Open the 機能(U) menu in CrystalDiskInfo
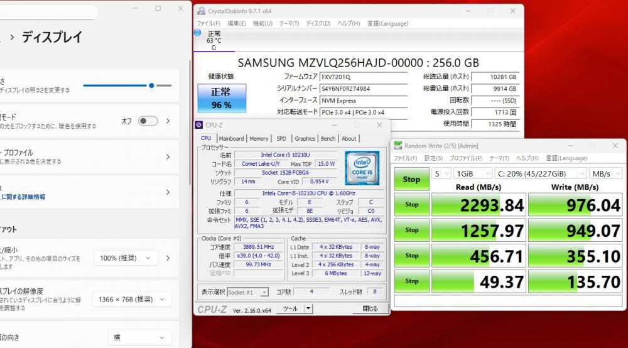 click(x=263, y=24)
